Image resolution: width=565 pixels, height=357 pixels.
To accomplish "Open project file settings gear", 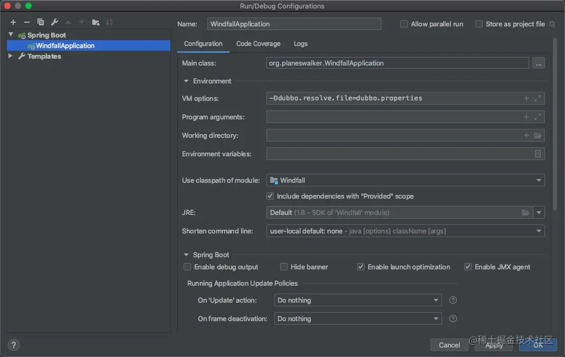I will [x=552, y=24].
